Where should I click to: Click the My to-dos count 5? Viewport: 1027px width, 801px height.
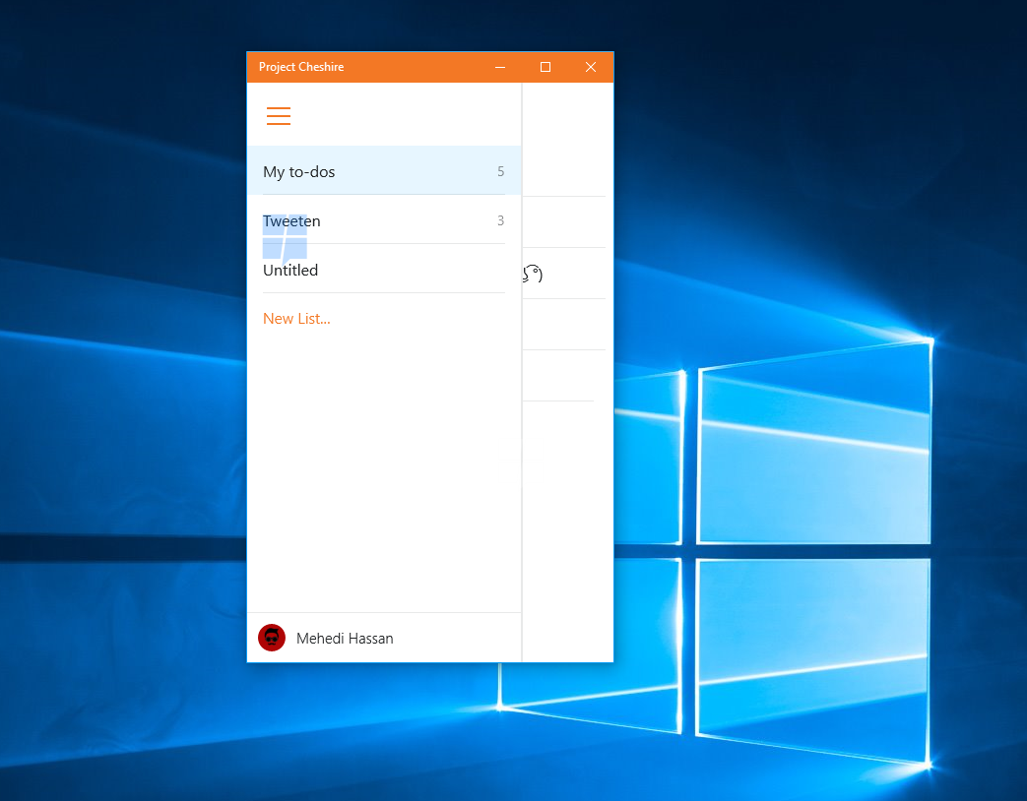point(500,171)
